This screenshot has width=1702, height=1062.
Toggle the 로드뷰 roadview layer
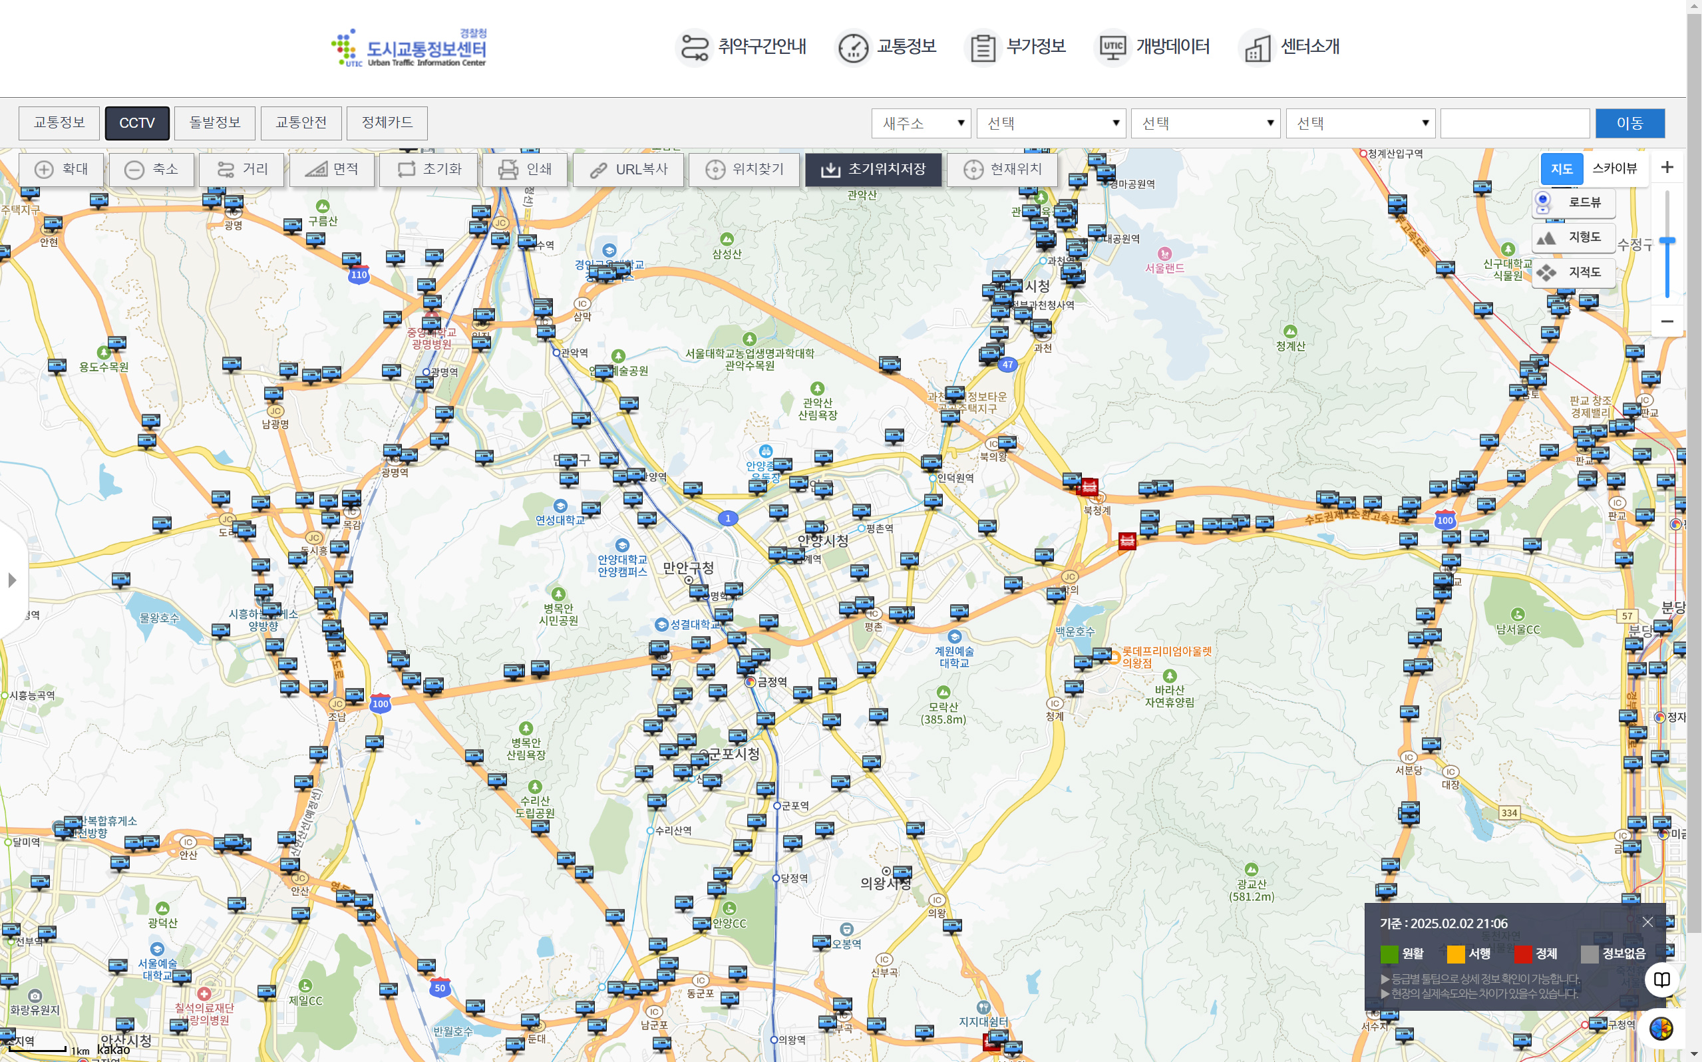[x=1573, y=202]
